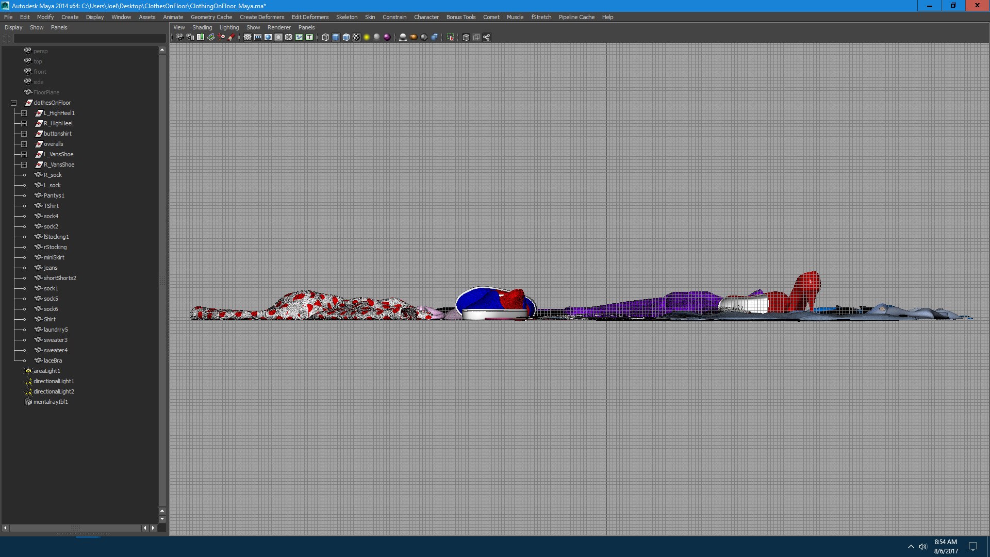The width and height of the screenshot is (990, 557).
Task: Open camera attributes icon in panel toolbar
Action: pos(190,37)
